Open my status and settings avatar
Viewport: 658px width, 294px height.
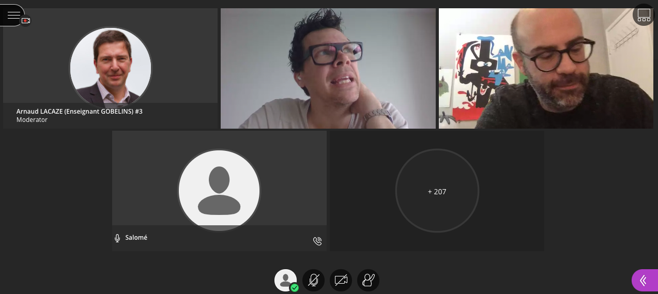point(285,280)
